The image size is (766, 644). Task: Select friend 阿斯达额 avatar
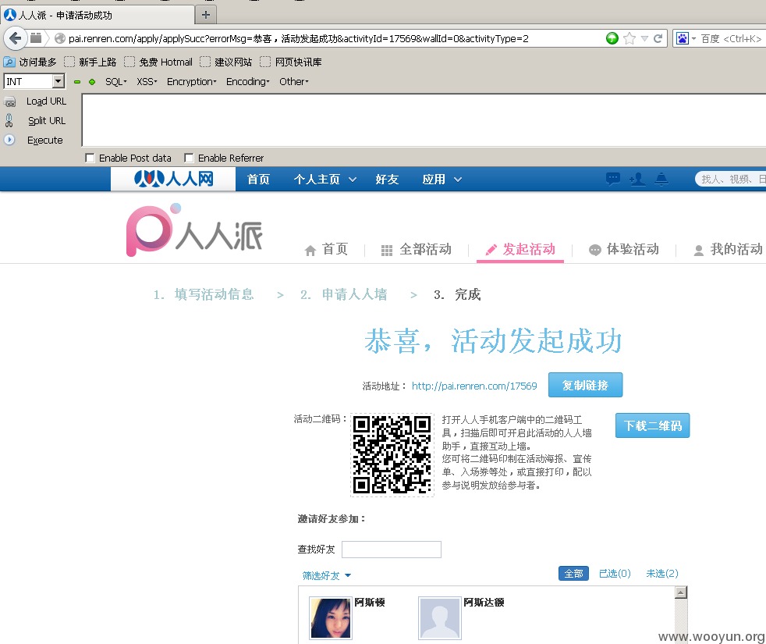pyautogui.click(x=440, y=618)
